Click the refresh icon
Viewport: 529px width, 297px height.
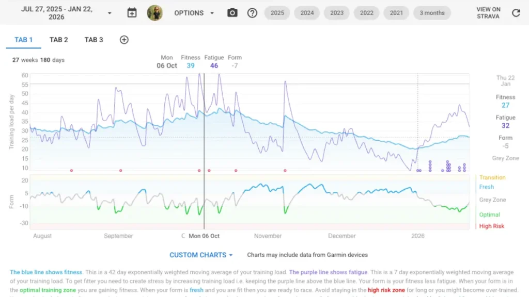(x=516, y=13)
